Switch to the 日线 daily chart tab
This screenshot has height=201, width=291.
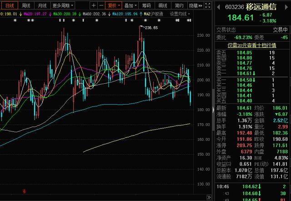click(x=10, y=5)
